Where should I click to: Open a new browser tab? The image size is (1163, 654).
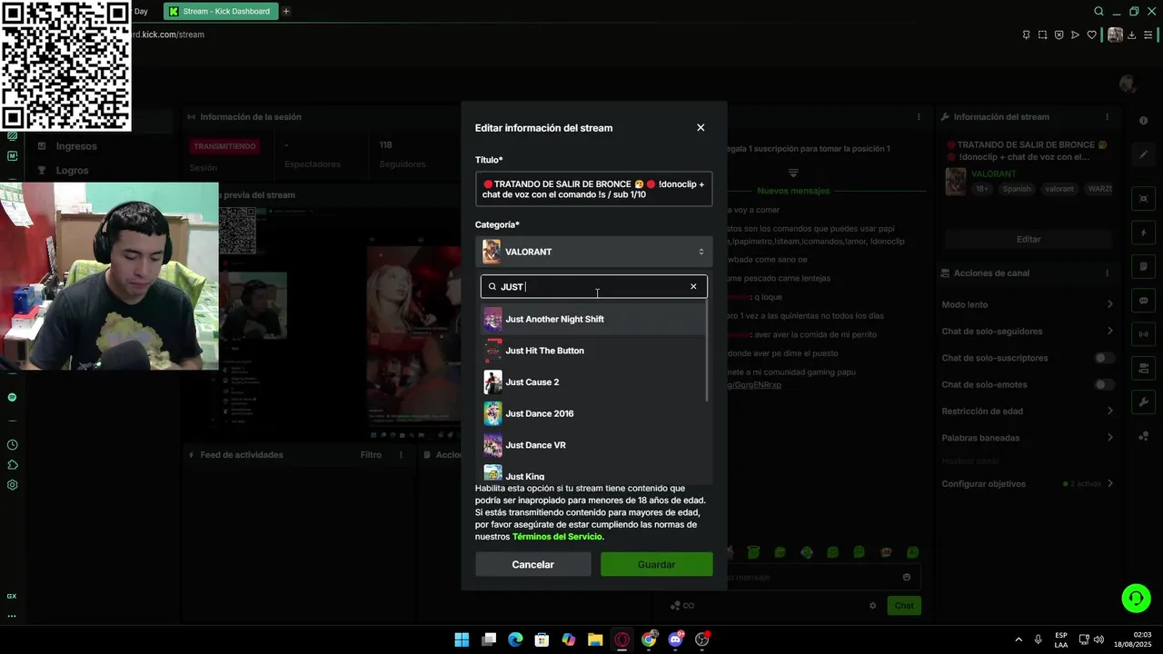286,12
